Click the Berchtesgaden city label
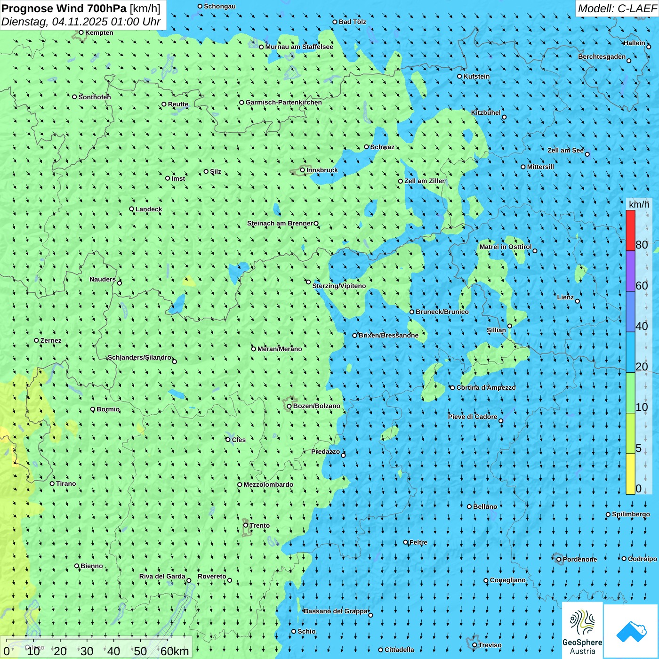Image resolution: width=659 pixels, height=659 pixels. coord(602,56)
